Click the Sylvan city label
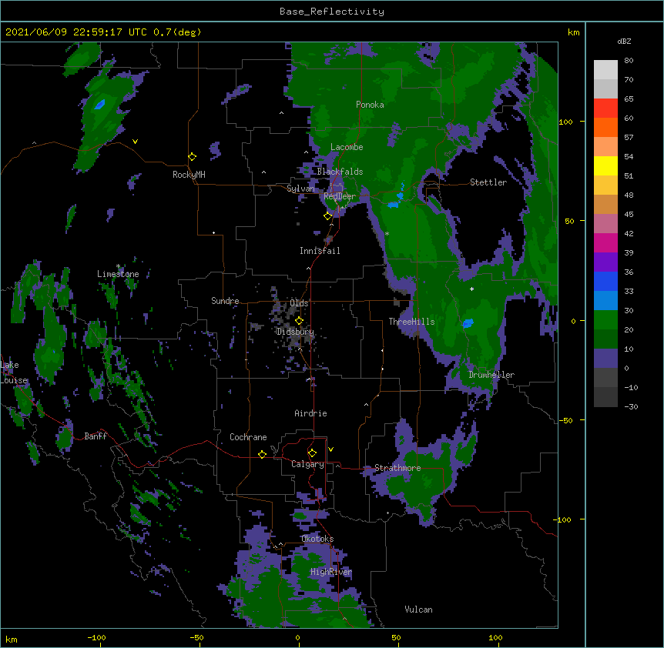The image size is (664, 648). coord(300,189)
